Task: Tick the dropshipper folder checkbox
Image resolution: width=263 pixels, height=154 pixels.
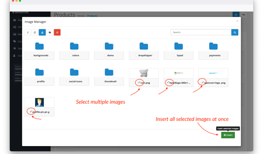Action: click(x=136, y=55)
